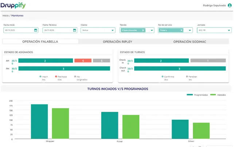Click the AM gray no asignados bar
Image resolution: width=234 pixels, height=147 pixels.
(x=101, y=61)
